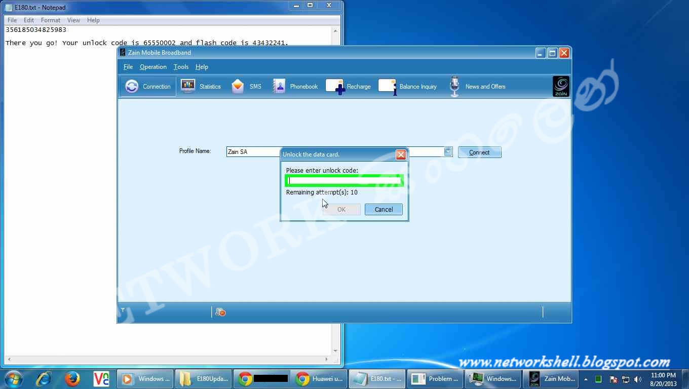The height and width of the screenshot is (389, 689).
Task: Open the E180Upda... folder taskbar item
Action: pyautogui.click(x=203, y=378)
